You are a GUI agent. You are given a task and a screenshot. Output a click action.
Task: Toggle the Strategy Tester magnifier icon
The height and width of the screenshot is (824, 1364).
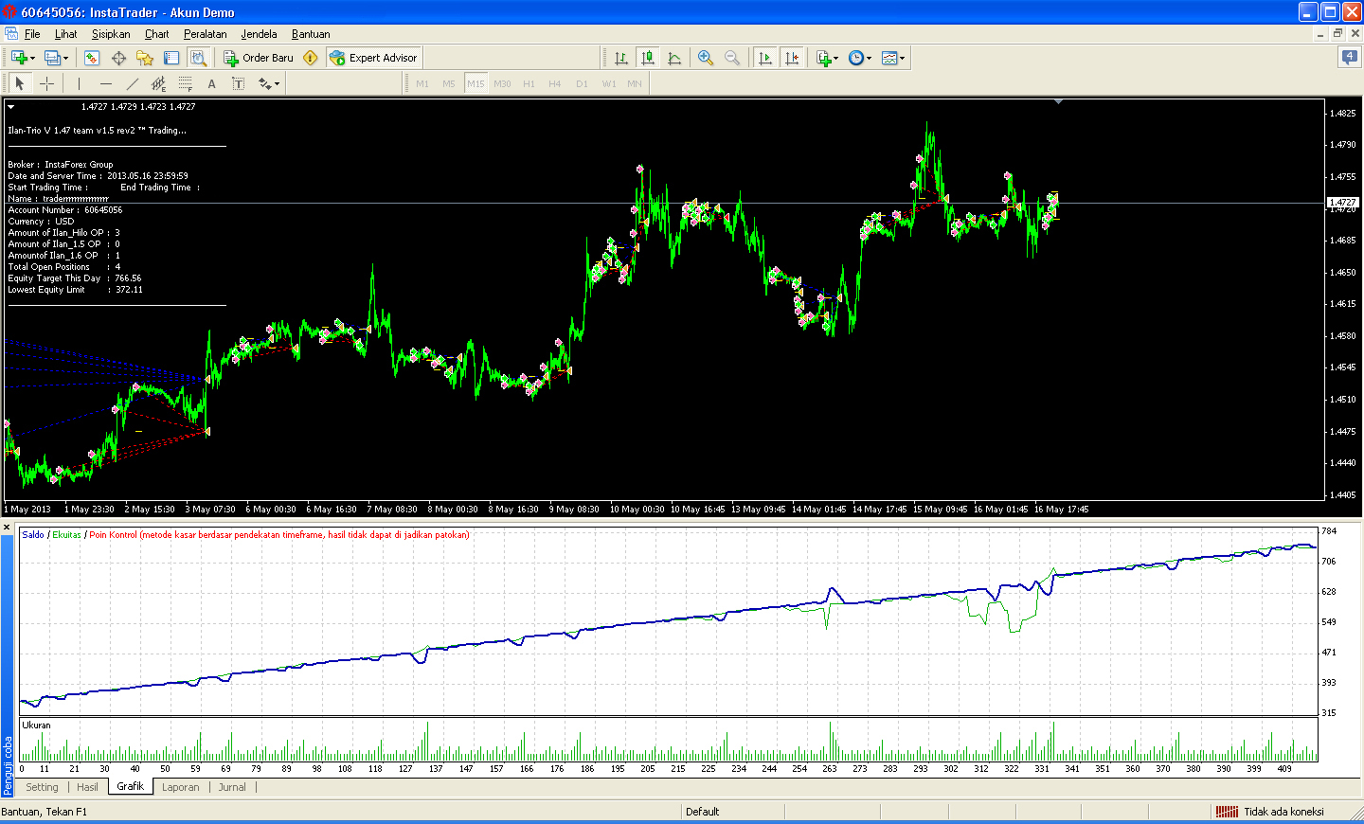(x=198, y=58)
